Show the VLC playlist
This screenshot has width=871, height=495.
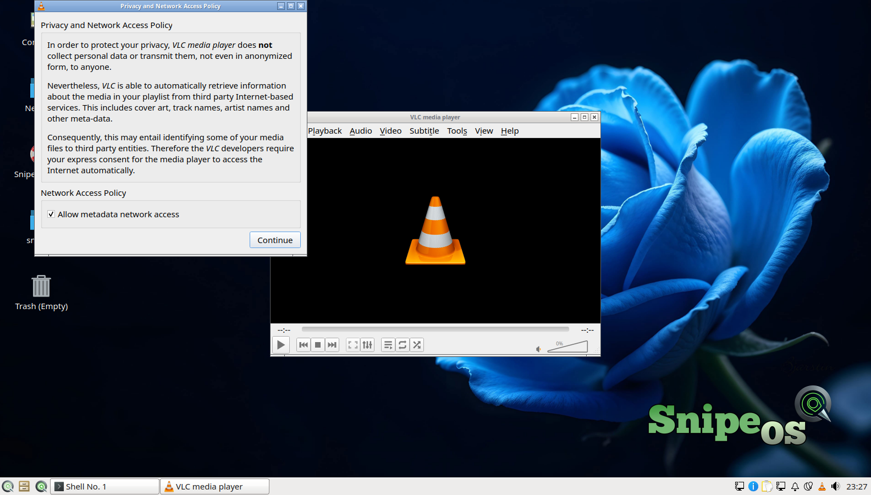coord(388,345)
